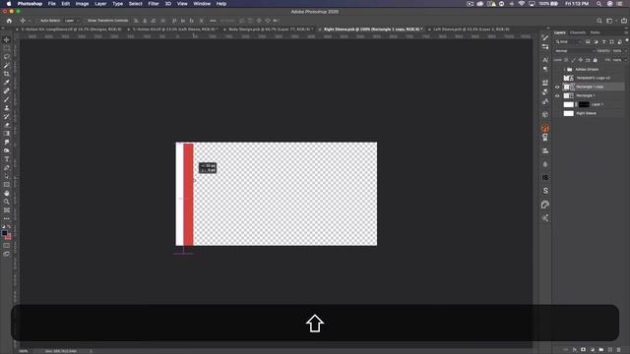The width and height of the screenshot is (630, 354).
Task: Select the History Brush tool
Action: 7,116
